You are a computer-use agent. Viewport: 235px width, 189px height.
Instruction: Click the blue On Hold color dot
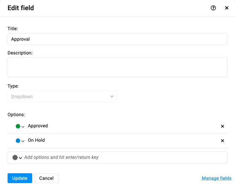[18, 140]
